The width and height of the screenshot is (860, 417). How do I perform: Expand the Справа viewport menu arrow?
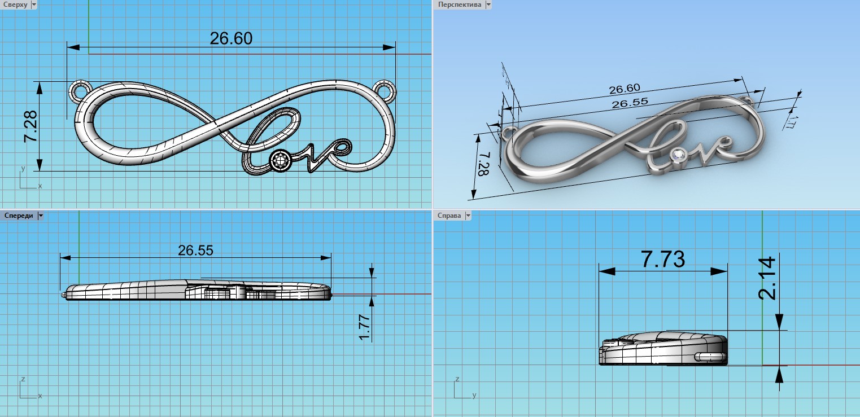[468, 216]
